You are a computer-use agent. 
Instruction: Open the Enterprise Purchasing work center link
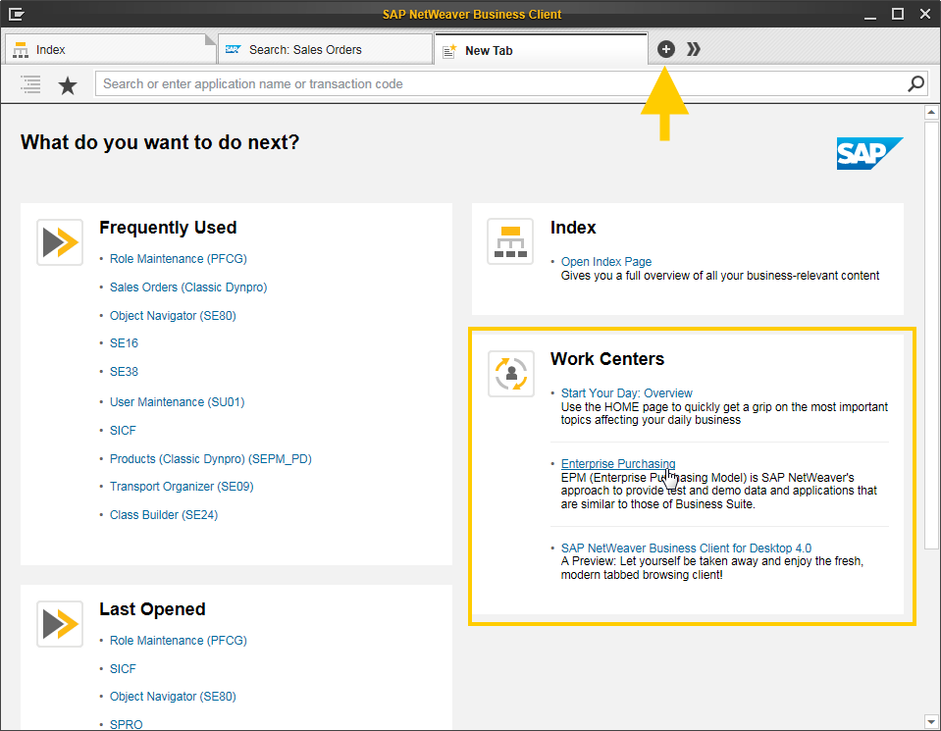coord(617,464)
